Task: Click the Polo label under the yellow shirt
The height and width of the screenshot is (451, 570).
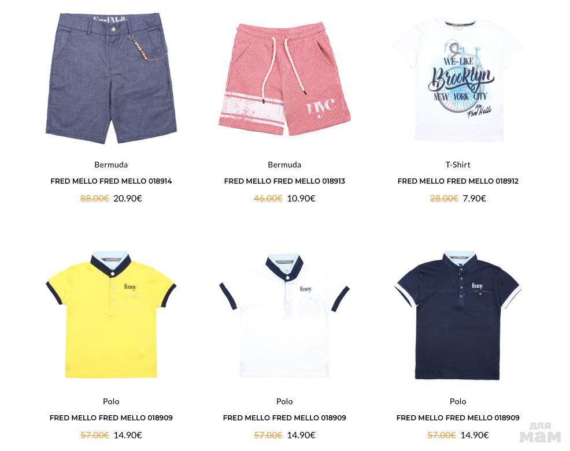Action: click(111, 401)
